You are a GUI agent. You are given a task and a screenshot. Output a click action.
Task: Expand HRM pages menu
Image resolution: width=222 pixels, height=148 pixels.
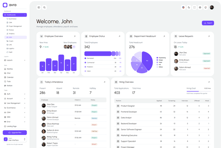[x=15, y=117]
